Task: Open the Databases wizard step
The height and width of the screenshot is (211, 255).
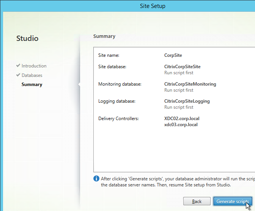Action: pyautogui.click(x=32, y=75)
